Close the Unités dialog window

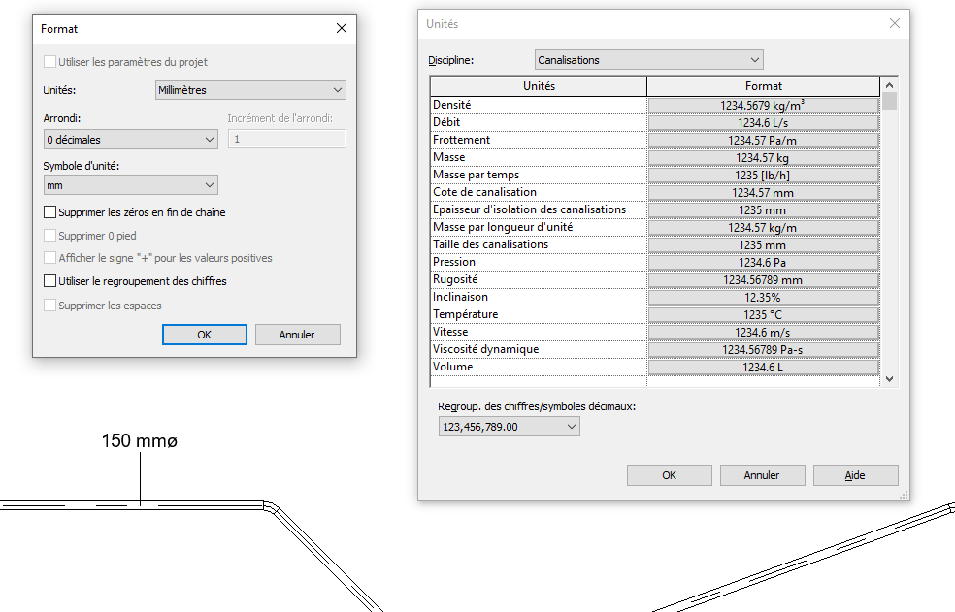click(x=894, y=24)
